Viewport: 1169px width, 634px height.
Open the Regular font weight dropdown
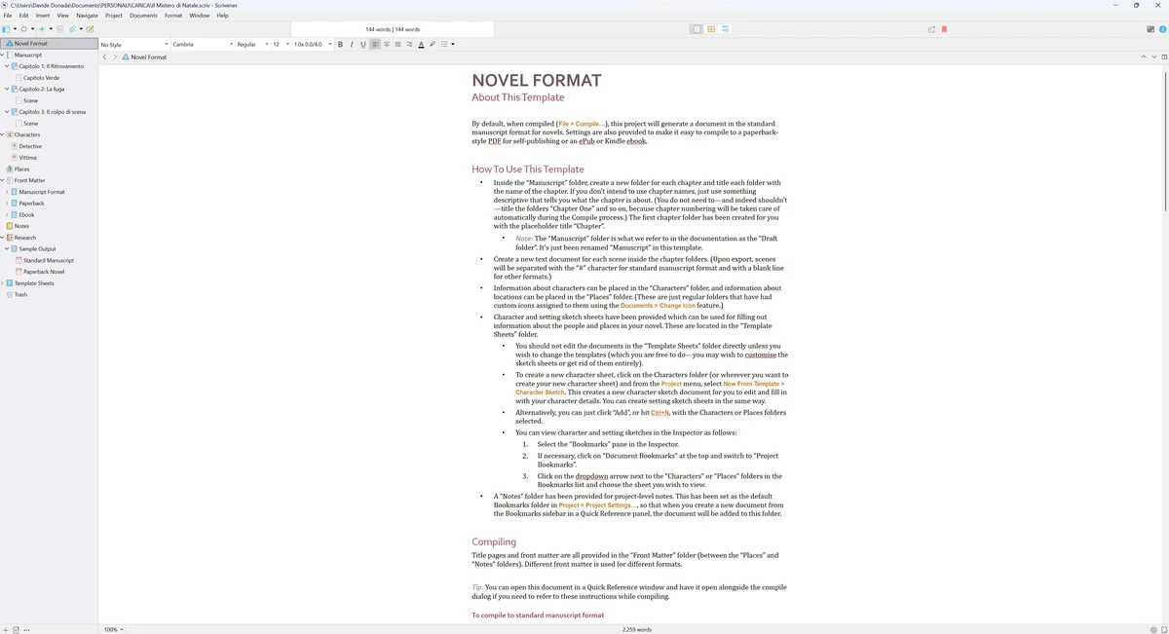pyautogui.click(x=252, y=44)
